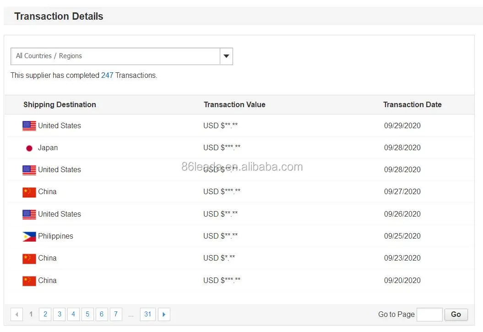Open the All Countries / Regions dropdown
This screenshot has height=332, width=483.
point(115,56)
